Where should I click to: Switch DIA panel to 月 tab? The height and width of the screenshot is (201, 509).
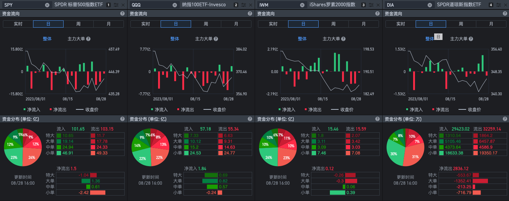[491, 24]
